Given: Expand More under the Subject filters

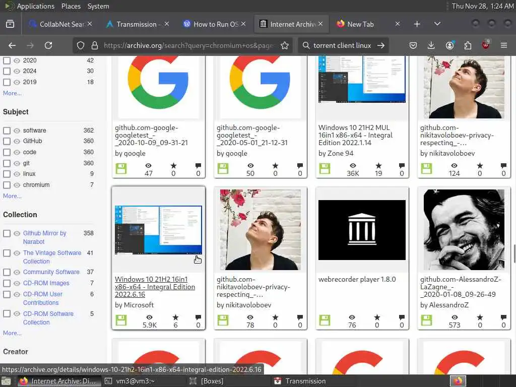Looking at the screenshot, I should [x=12, y=196].
